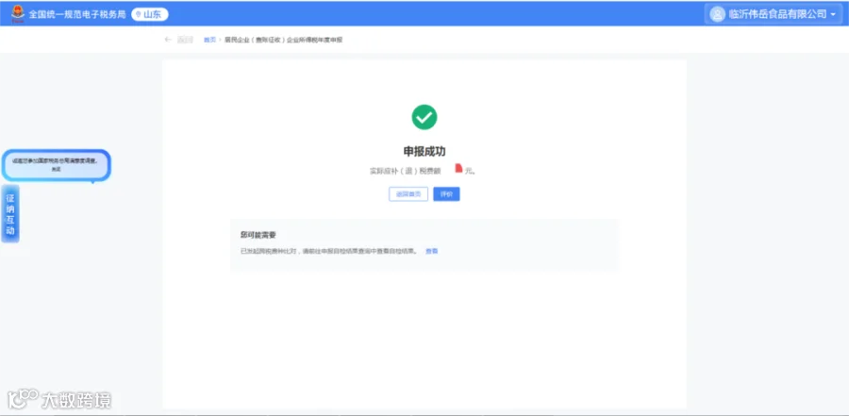Click the 返回首页 button
The height and width of the screenshot is (416, 849).
coord(408,194)
